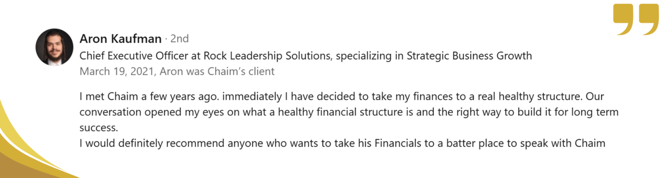Viewport: 666px width, 178px height.
Task: Click the left gold quotation mark
Action: 623,19
